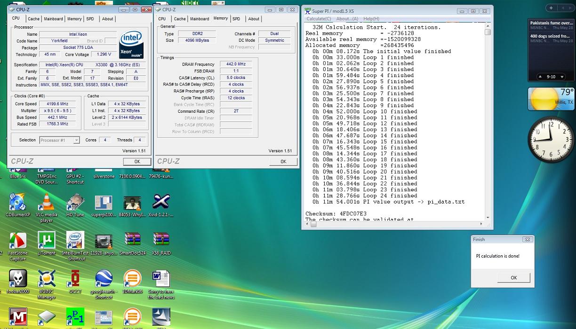Image resolution: width=576 pixels, height=329 pixels.
Task: Click the Super PI vertical scrollbar thumb
Action: [x=488, y=32]
